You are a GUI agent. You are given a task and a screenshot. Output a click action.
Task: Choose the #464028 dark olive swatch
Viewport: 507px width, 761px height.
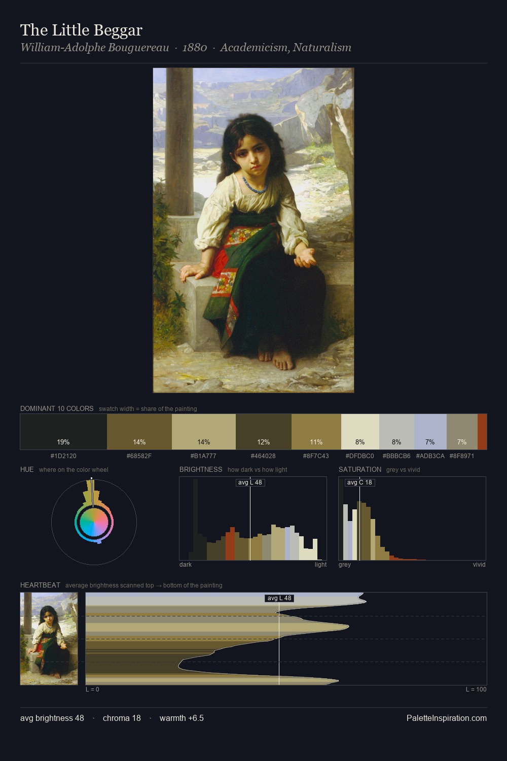pyautogui.click(x=264, y=432)
